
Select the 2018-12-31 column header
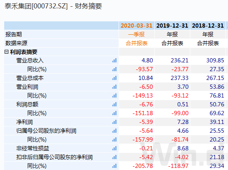click(x=208, y=26)
